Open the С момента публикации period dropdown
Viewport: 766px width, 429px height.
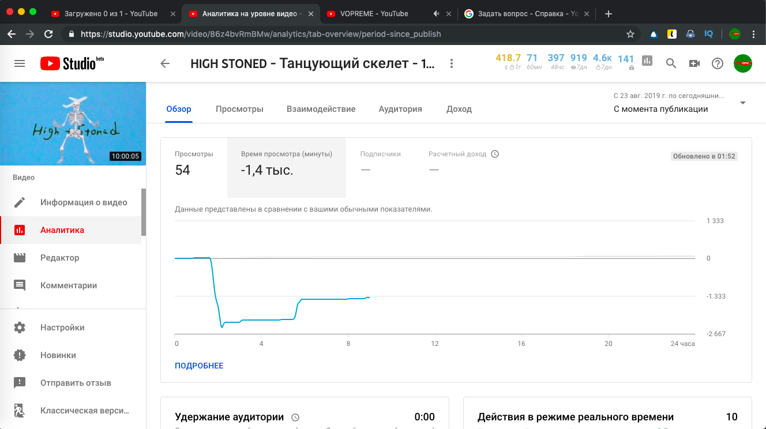[679, 103]
